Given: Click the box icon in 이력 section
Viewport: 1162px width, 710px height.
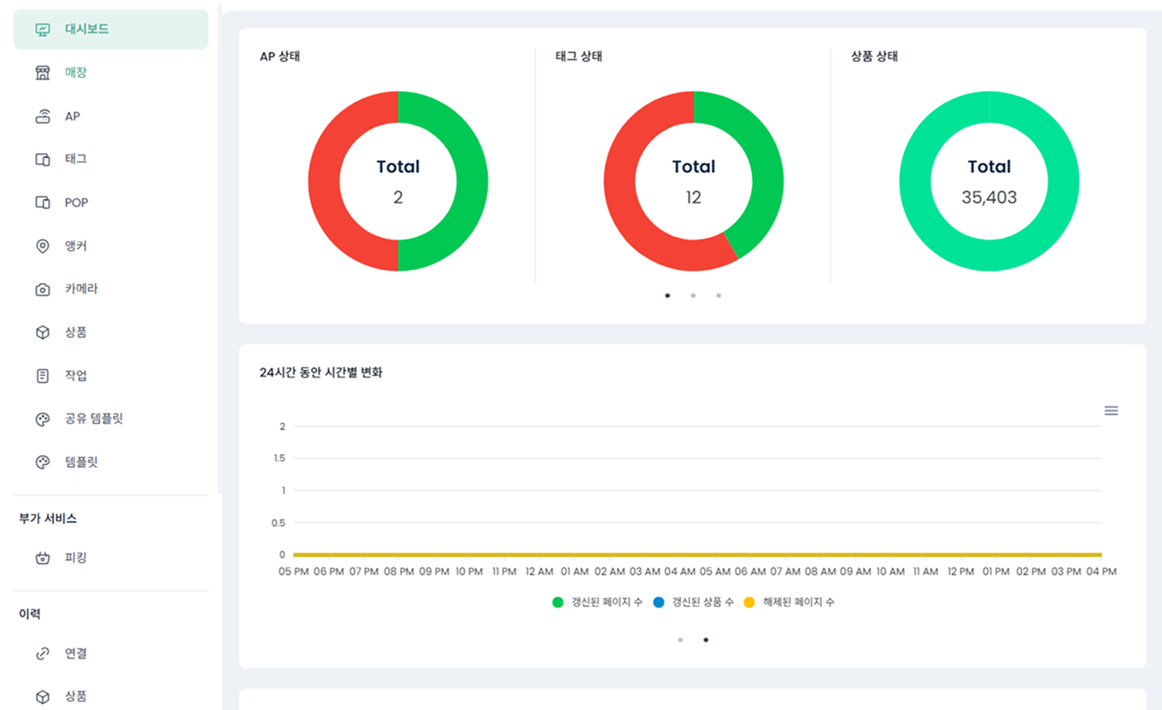Looking at the screenshot, I should click(x=43, y=696).
